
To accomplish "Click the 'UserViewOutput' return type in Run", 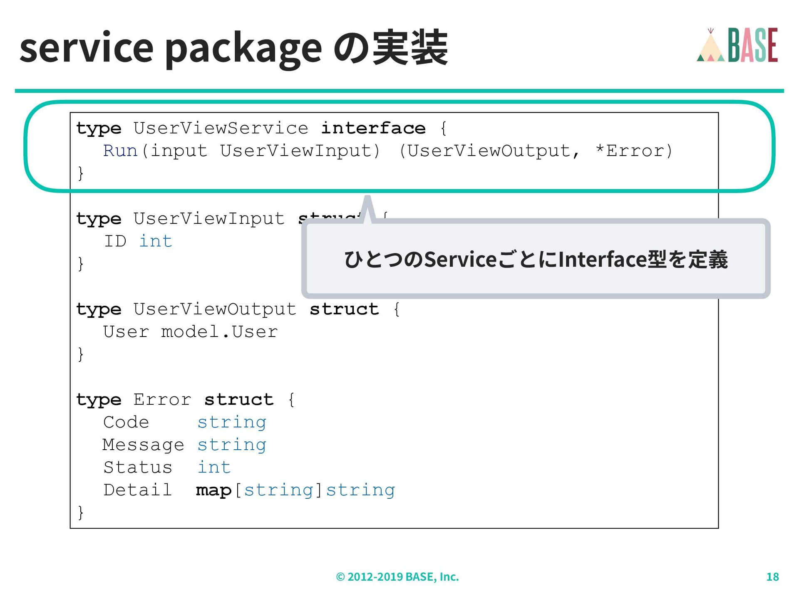I will point(489,151).
